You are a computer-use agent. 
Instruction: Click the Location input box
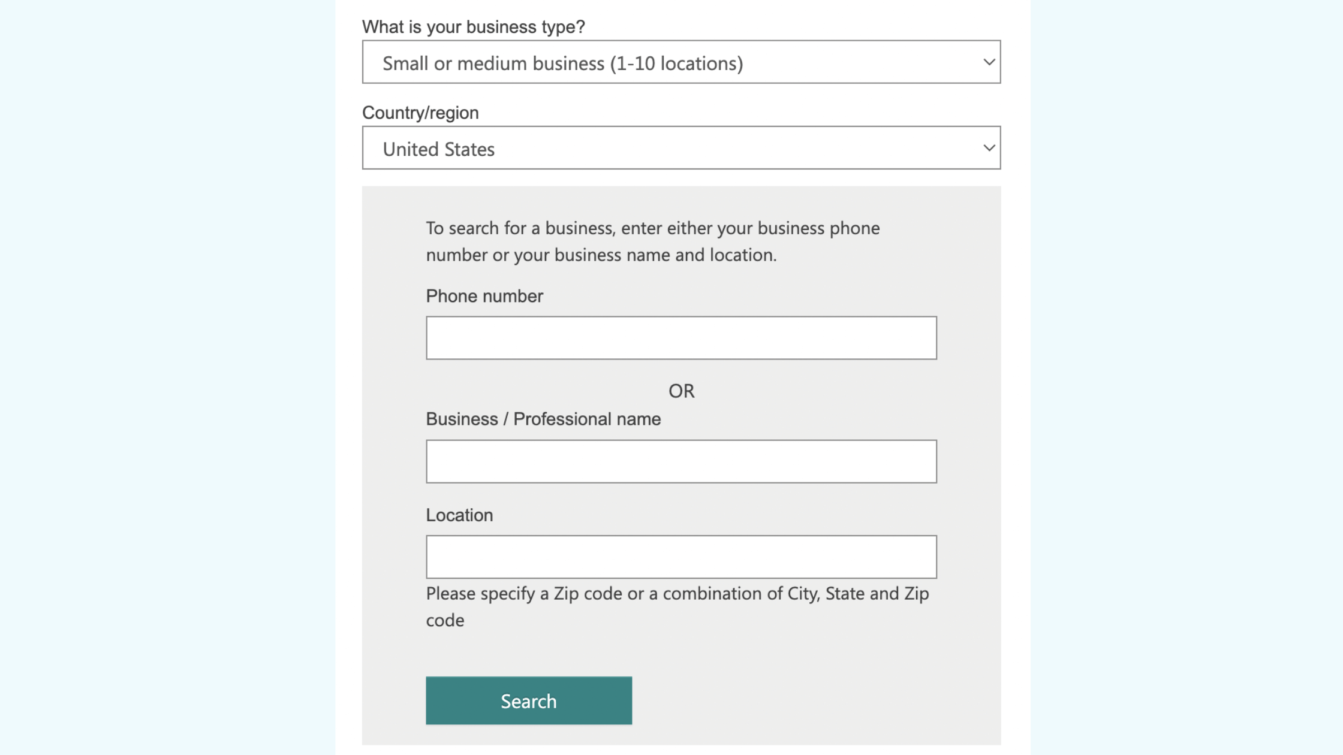click(x=681, y=556)
